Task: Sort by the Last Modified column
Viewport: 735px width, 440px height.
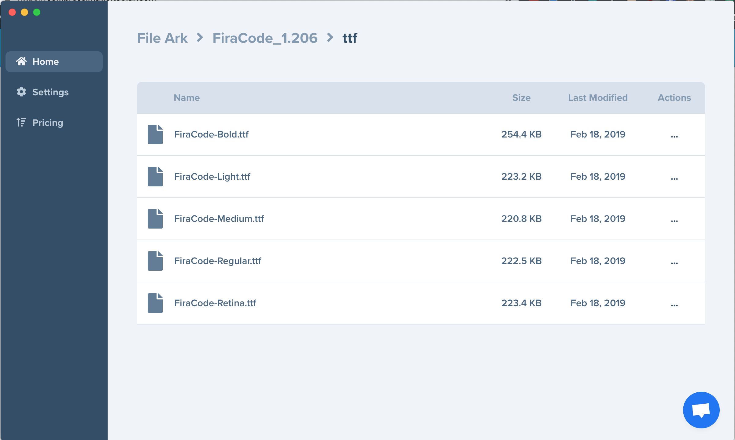Action: point(598,97)
